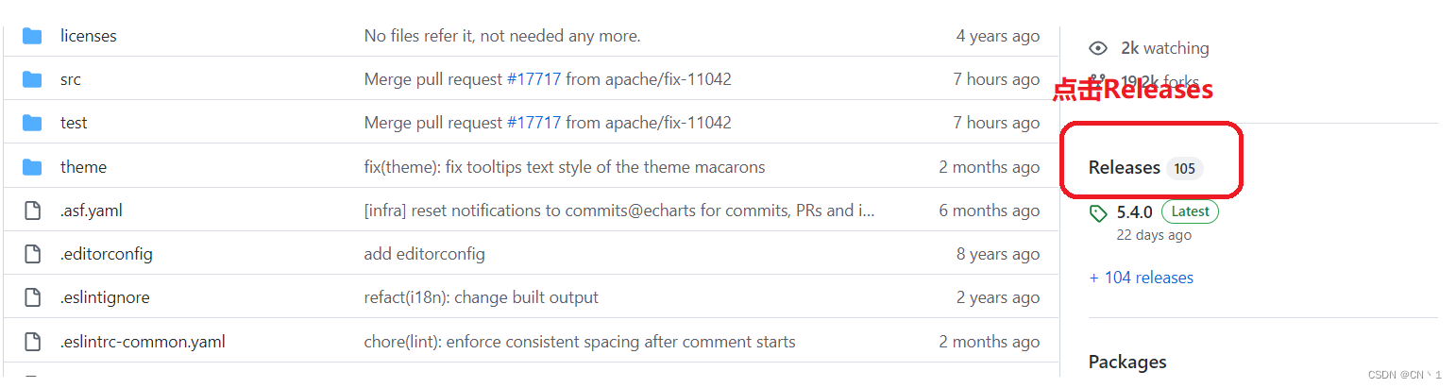Open the + 104 releases link
This screenshot has width=1456, height=388.
(1141, 278)
